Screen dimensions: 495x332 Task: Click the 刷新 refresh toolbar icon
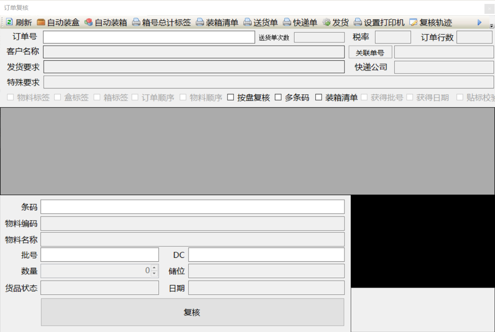(x=9, y=22)
